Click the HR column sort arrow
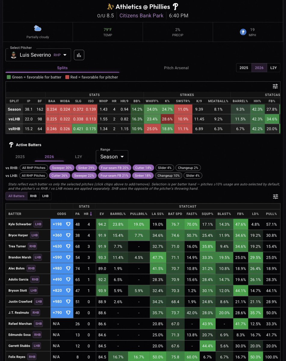The height and width of the screenshot is (361, 286). pyautogui.click(x=91, y=214)
